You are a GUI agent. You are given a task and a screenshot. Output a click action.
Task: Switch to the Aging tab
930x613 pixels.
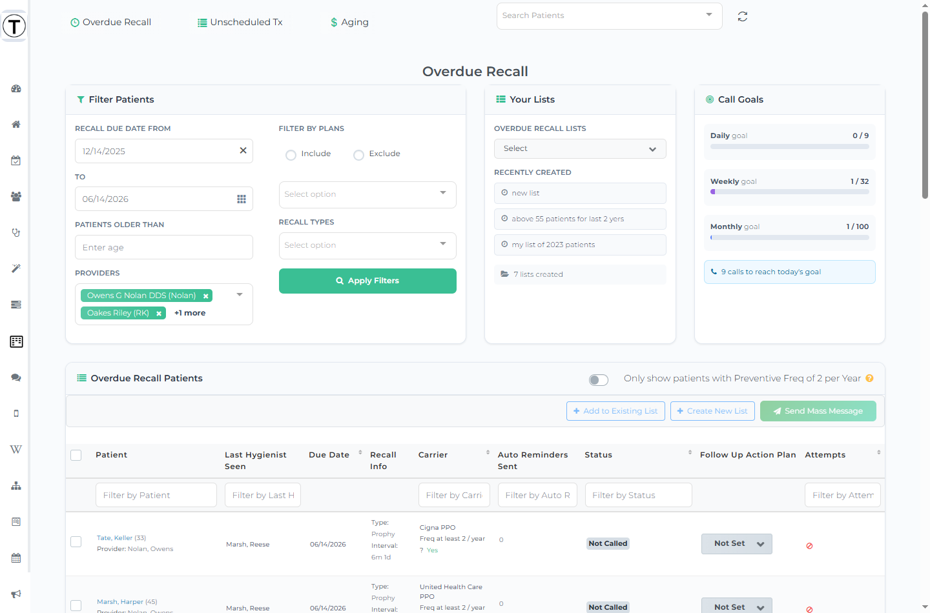point(349,22)
